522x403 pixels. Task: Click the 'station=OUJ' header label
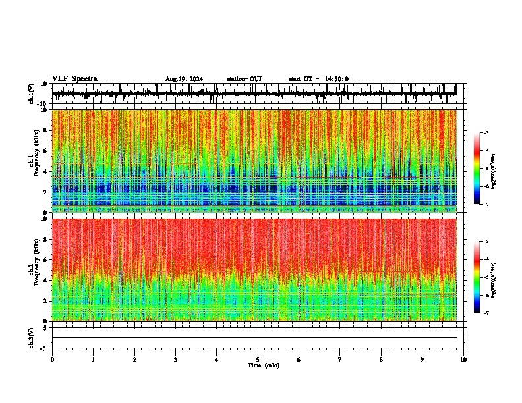(244, 79)
